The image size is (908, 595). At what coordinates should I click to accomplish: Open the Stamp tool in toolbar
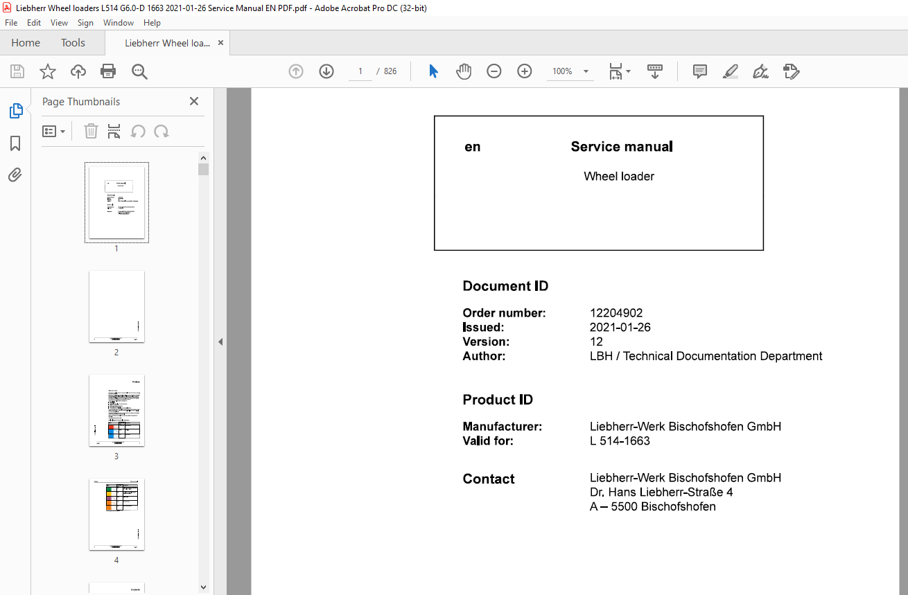pyautogui.click(x=792, y=71)
